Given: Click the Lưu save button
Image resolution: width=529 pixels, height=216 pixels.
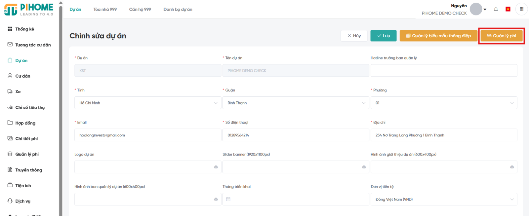Looking at the screenshot, I should click(384, 36).
